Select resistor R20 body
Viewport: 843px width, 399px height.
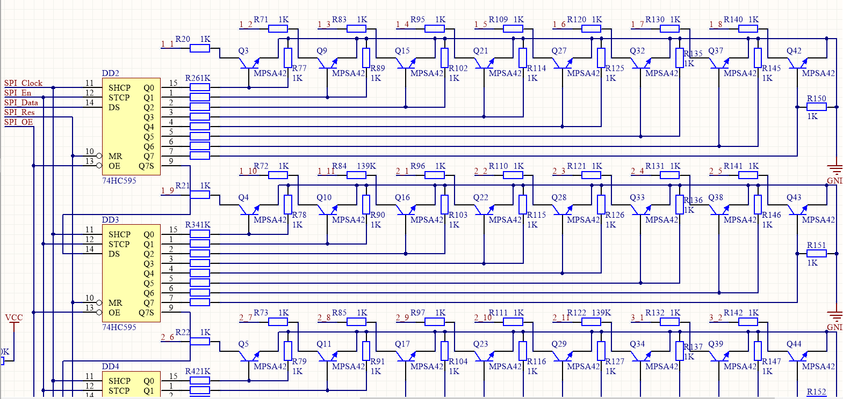pyautogui.click(x=200, y=48)
